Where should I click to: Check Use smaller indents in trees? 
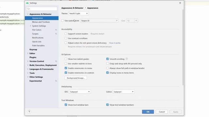[x=66, y=64]
